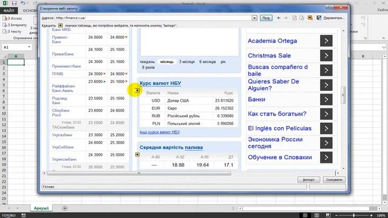Open the ОСНОВНЕ ribbon tab

[x=30, y=11]
